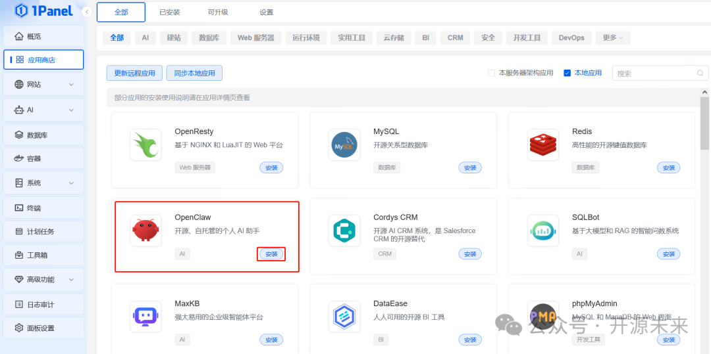
Task: Select the top 全部 tab
Action: tap(121, 12)
